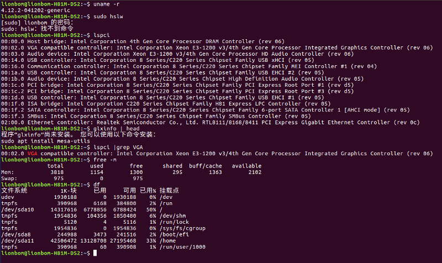Click the SATA controller AHCI mode line
The width and height of the screenshot is (442, 263).
205,110
